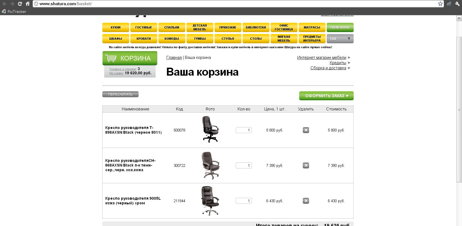Open the Сборка и доставка link
Image resolution: width=462 pixels, height=226 pixels.
click(x=328, y=68)
